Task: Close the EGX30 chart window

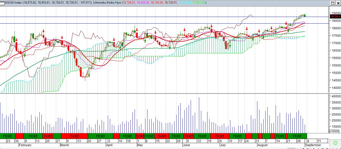Action: pos(338,3)
